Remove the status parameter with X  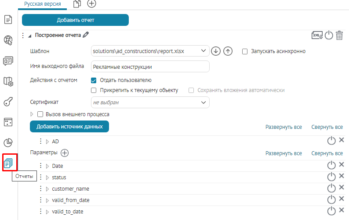342,176
